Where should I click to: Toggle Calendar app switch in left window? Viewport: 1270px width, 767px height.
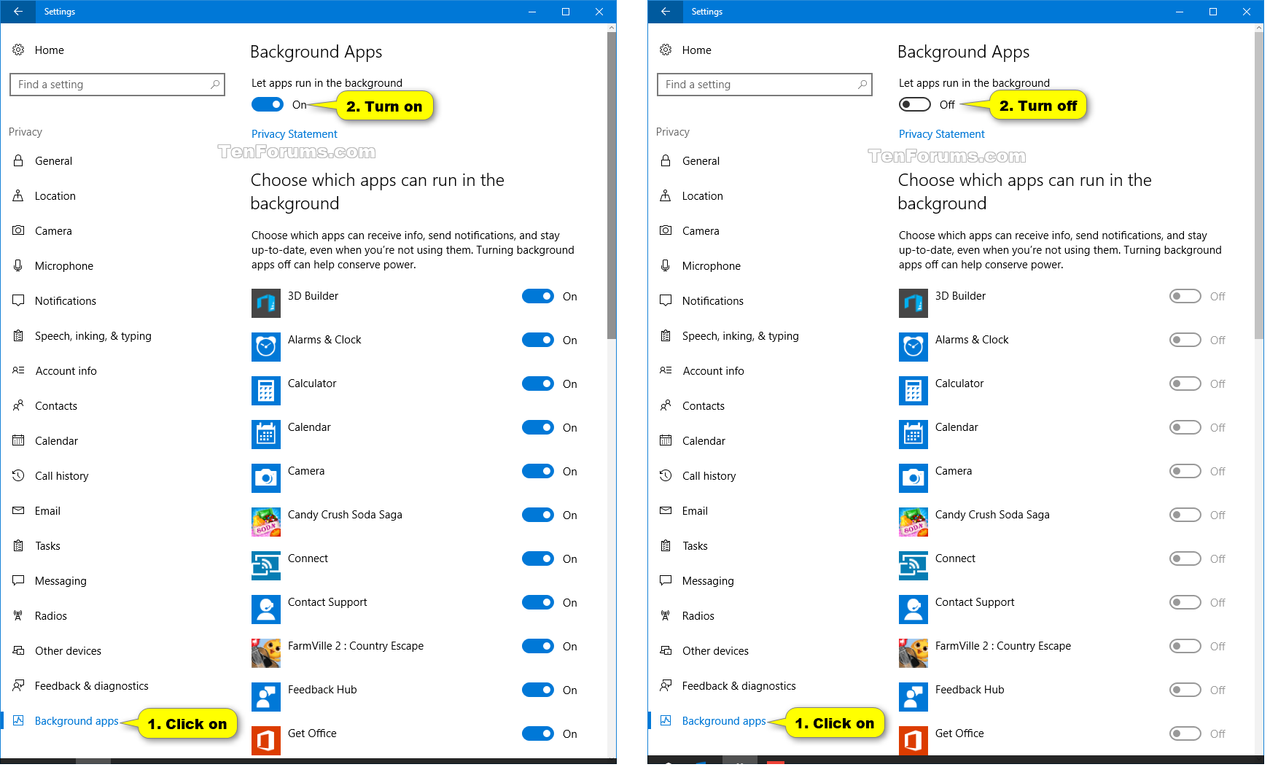tap(538, 427)
